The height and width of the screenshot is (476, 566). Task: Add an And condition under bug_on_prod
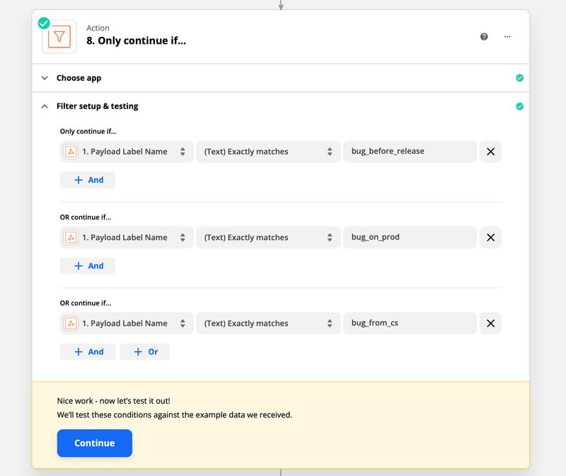click(88, 266)
